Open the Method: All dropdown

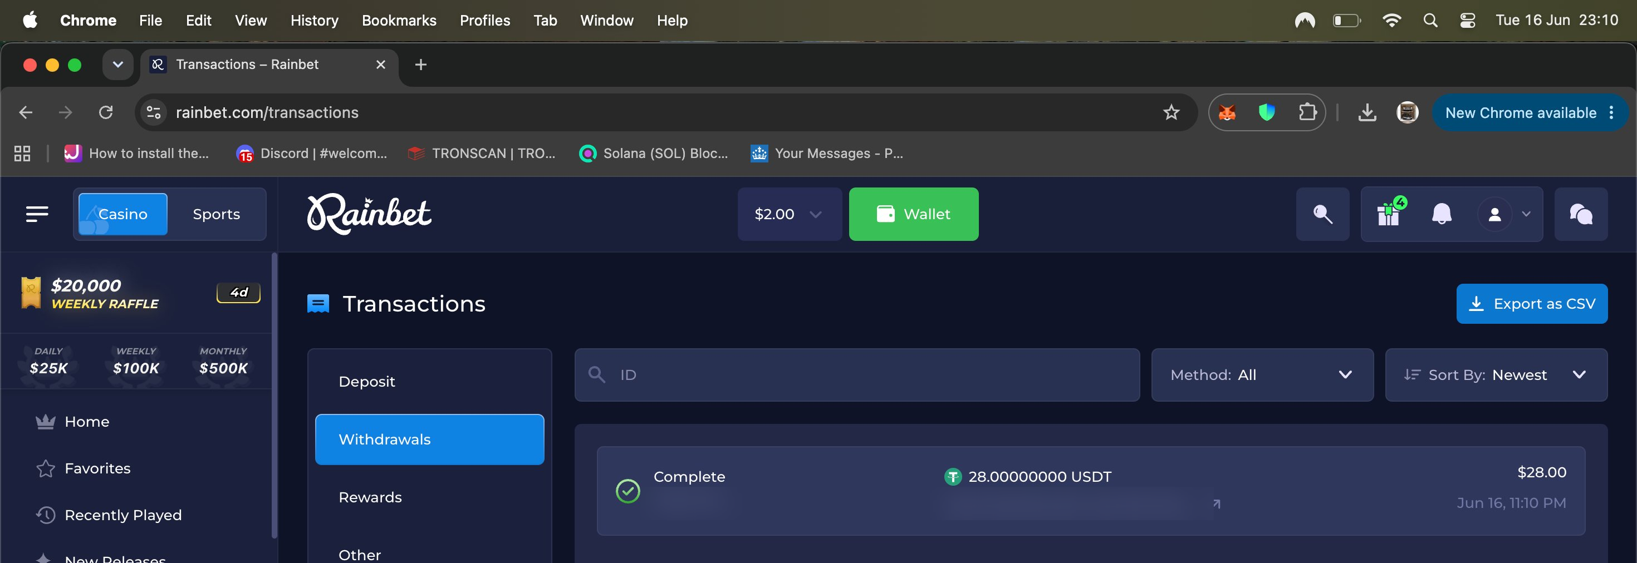tap(1262, 374)
